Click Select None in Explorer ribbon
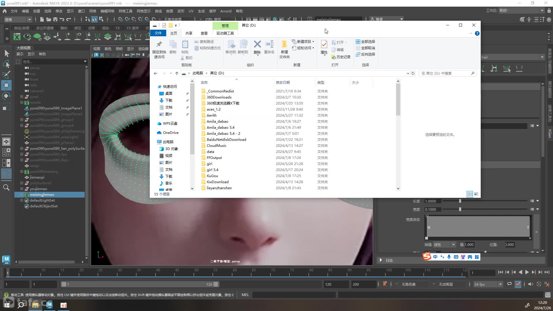This screenshot has height=311, width=553. [365, 48]
